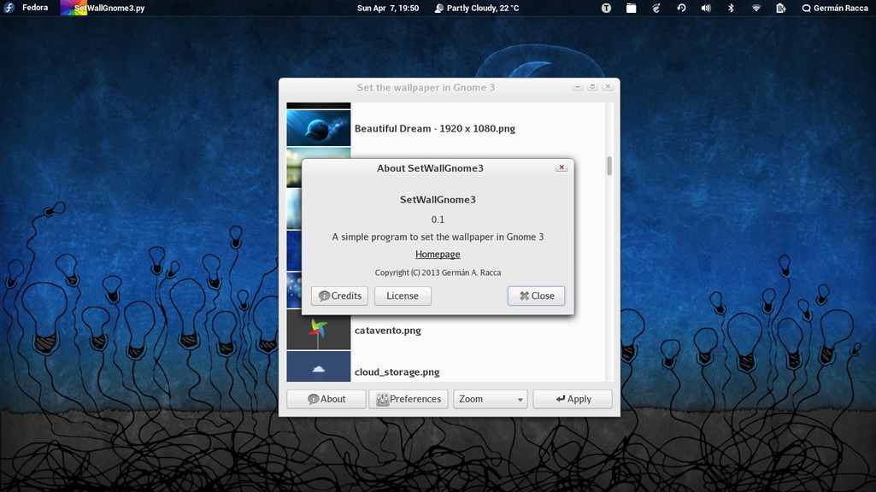The height and width of the screenshot is (492, 876).
Task: Open the clock showing Sun Apr 7, 19:50
Action: [x=388, y=8]
